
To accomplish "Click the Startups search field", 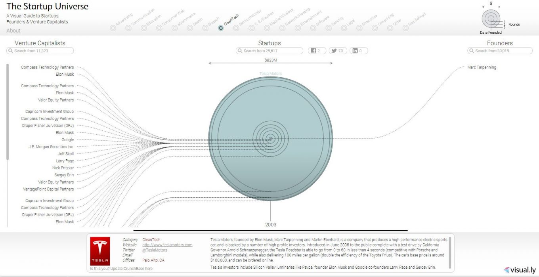I will click(x=269, y=51).
